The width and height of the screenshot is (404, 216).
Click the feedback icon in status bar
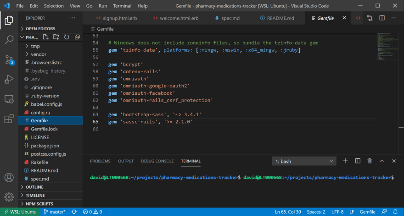click(x=384, y=212)
